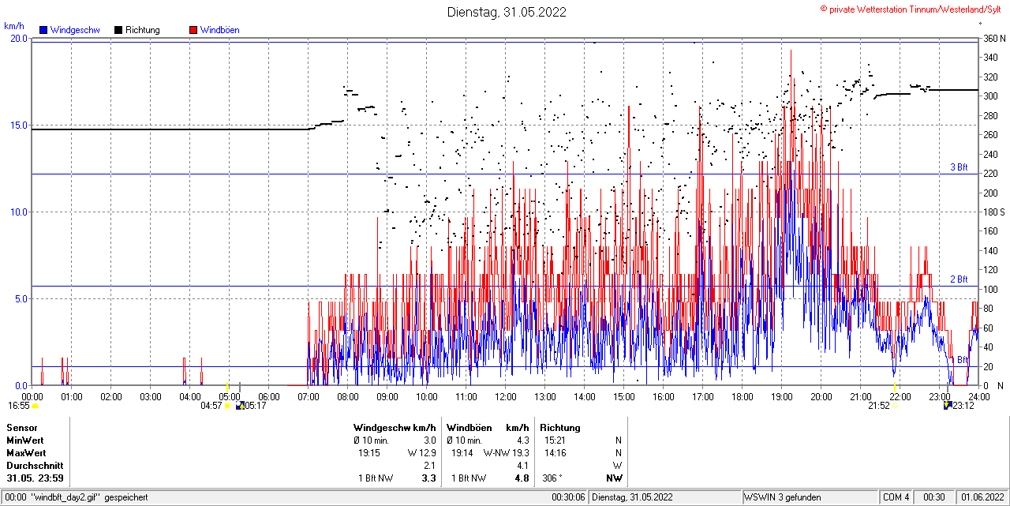Click the 2 Bft threshold label

tap(959, 279)
